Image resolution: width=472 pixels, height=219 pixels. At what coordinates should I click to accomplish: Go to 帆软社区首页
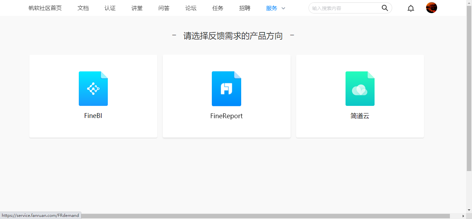tap(45, 8)
